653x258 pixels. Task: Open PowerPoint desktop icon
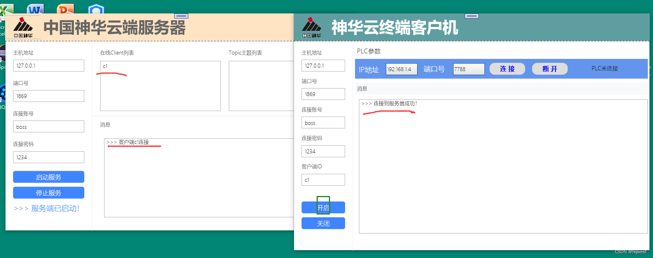click(65, 8)
